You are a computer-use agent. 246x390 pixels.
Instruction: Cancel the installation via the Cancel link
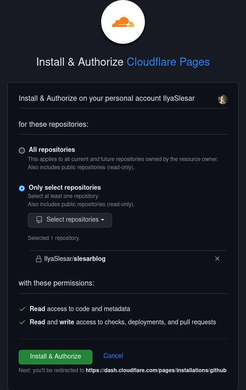pyautogui.click(x=113, y=356)
